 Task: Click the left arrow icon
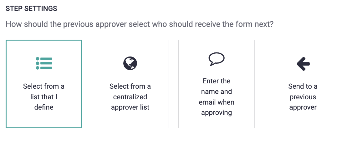click(x=303, y=64)
